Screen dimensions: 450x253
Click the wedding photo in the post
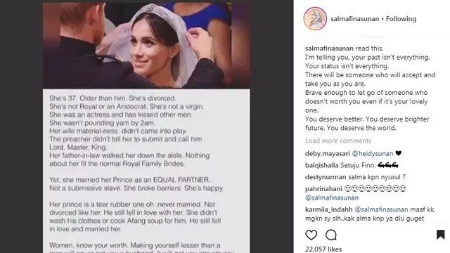coord(146,45)
